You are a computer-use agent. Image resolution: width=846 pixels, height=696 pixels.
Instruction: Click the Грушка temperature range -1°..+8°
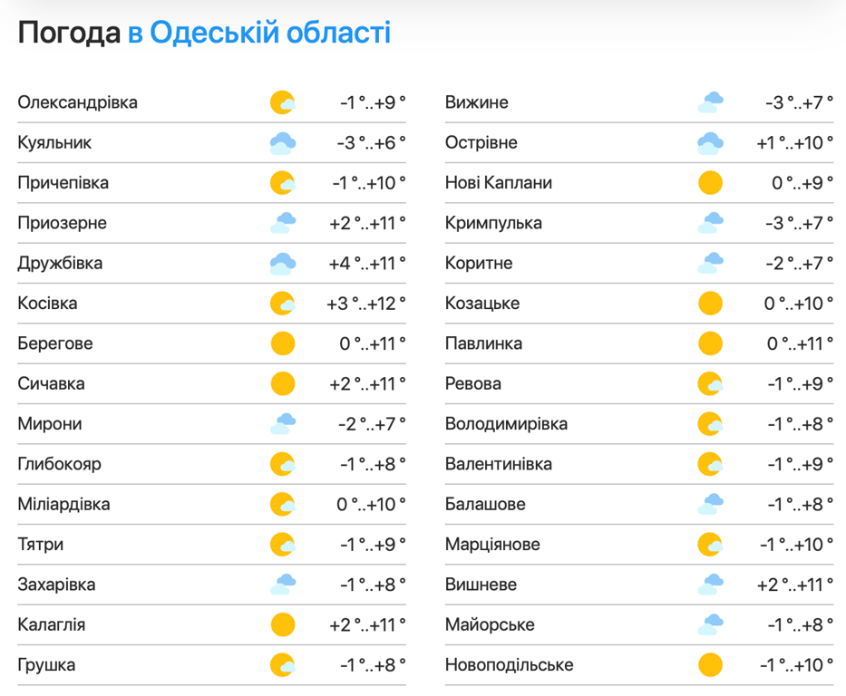pyautogui.click(x=372, y=665)
